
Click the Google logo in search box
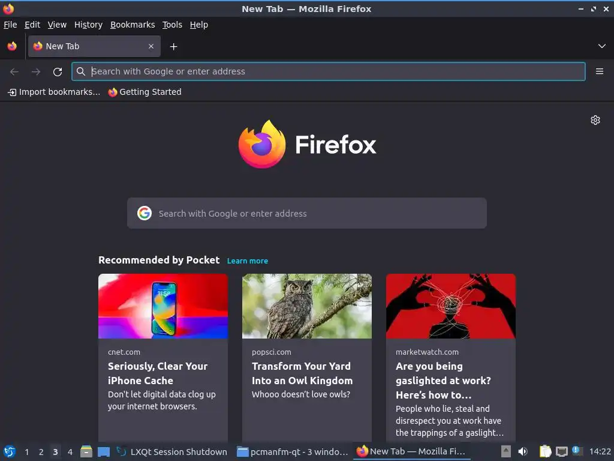[145, 213]
